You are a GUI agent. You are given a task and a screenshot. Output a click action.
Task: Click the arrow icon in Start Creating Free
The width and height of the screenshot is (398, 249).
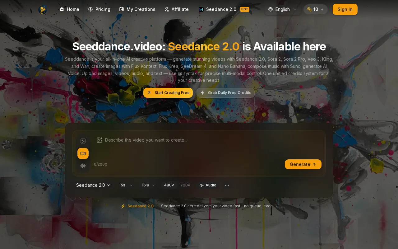[149, 93]
